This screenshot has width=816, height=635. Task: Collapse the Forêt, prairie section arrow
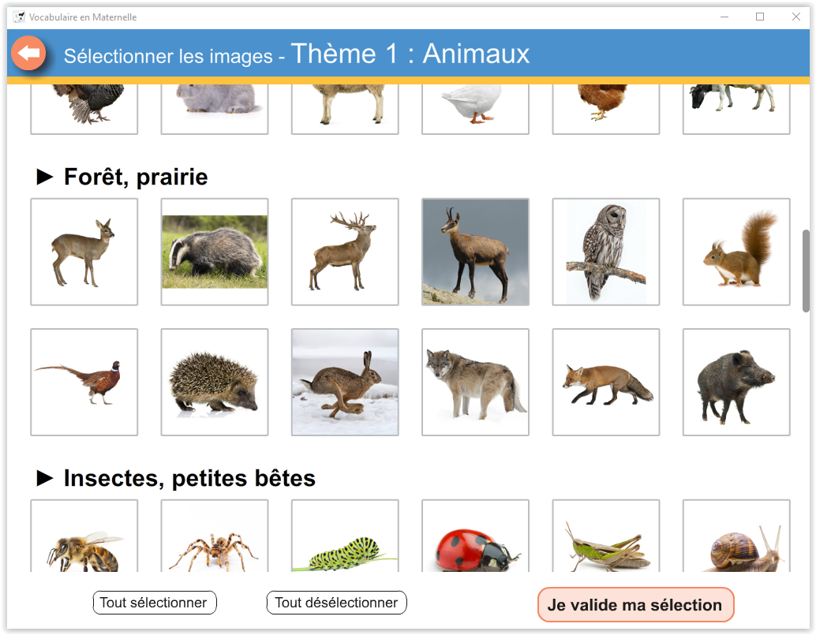[45, 177]
